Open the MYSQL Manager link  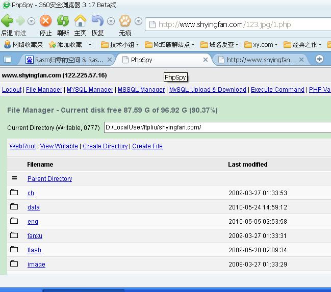90,90
